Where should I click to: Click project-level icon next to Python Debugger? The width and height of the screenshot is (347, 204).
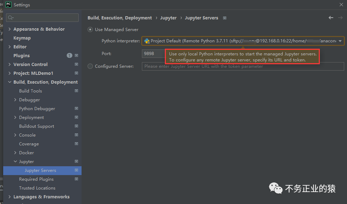(x=76, y=108)
